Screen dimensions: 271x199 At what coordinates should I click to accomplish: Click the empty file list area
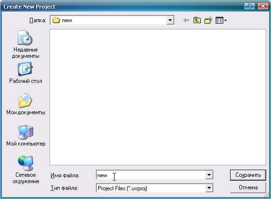pyautogui.click(x=158, y=97)
